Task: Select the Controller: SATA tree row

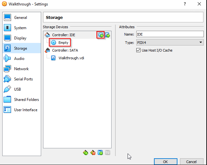Action: (77, 50)
